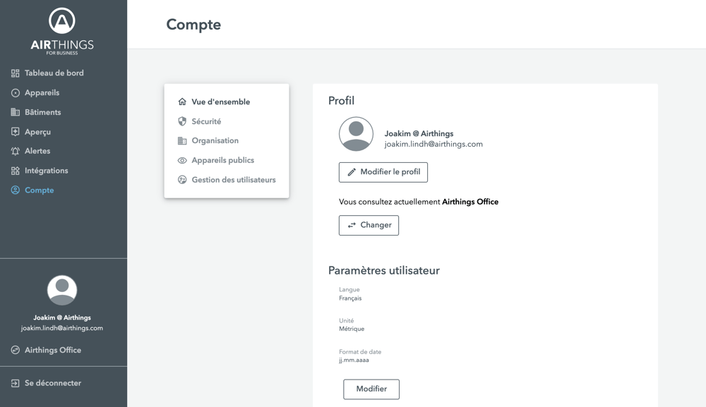Click the Tableau de bord grid icon

(x=16, y=73)
